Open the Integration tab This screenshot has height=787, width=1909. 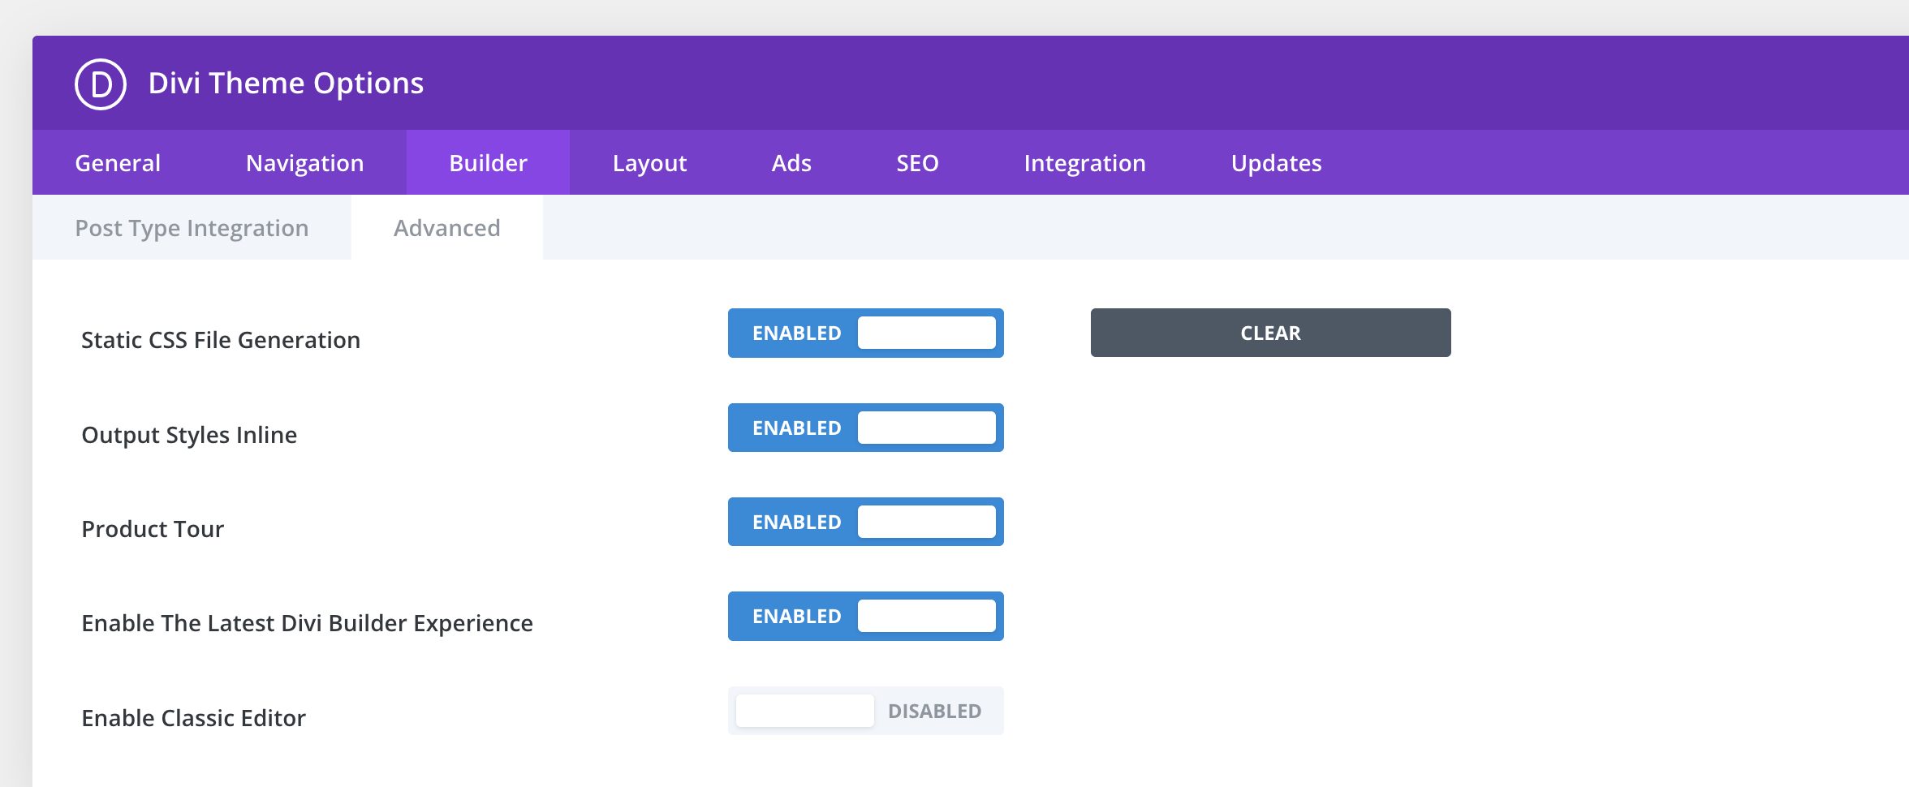(1084, 163)
